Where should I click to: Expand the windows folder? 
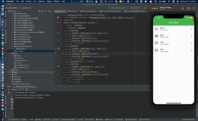10,77
